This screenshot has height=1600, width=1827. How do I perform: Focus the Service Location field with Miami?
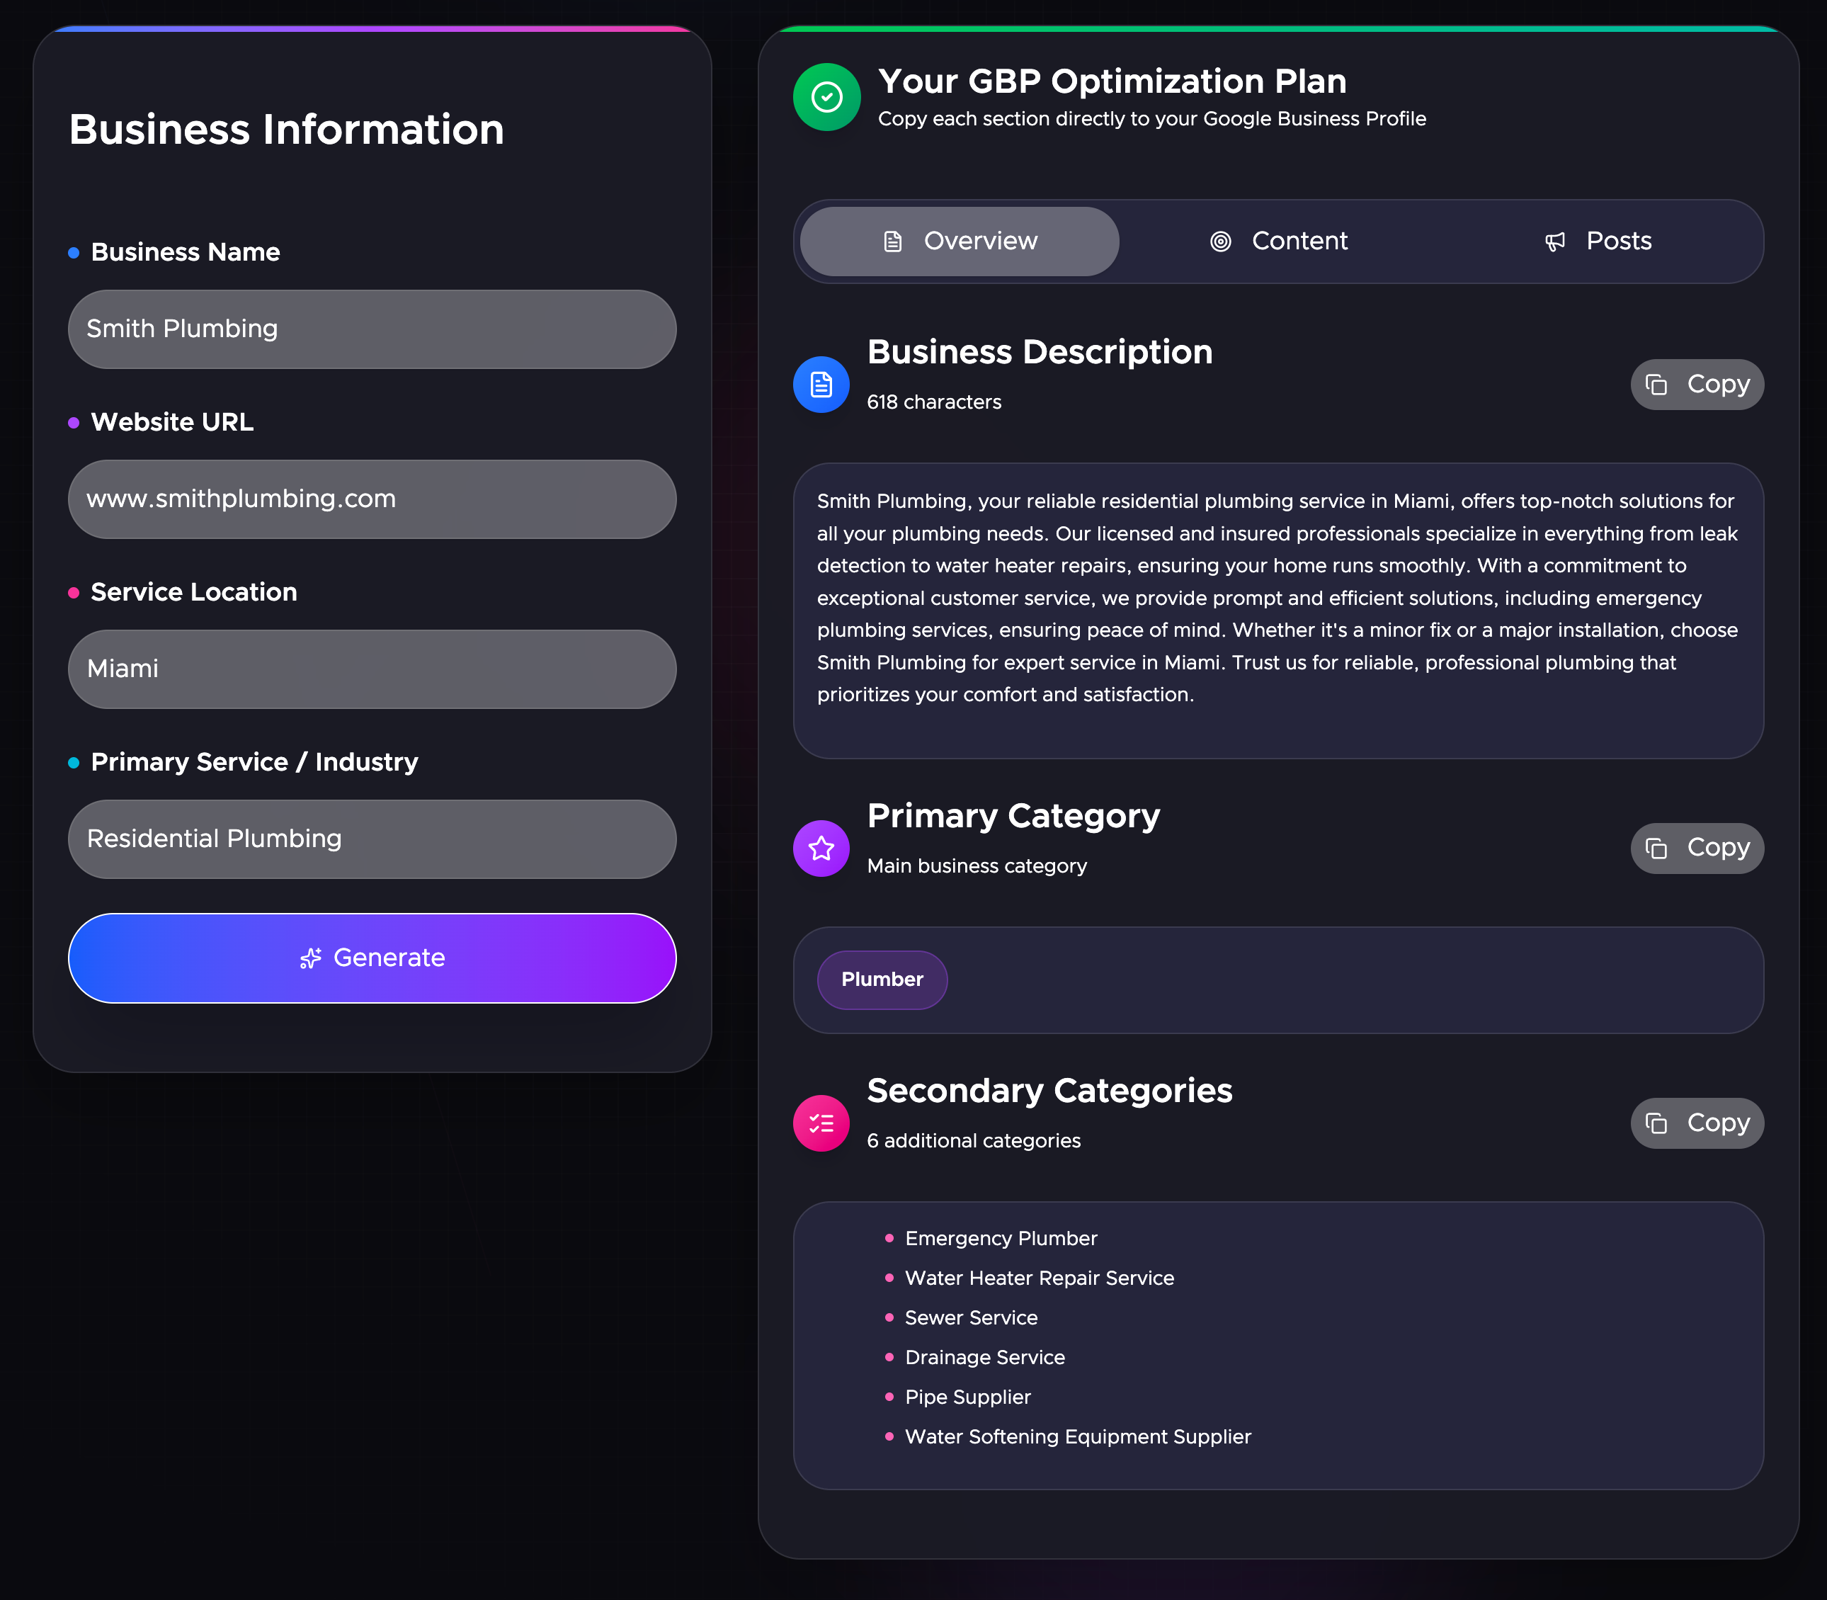coord(372,669)
